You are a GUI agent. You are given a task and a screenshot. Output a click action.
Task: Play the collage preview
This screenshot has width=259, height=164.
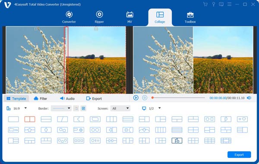pyautogui.click(x=136, y=98)
